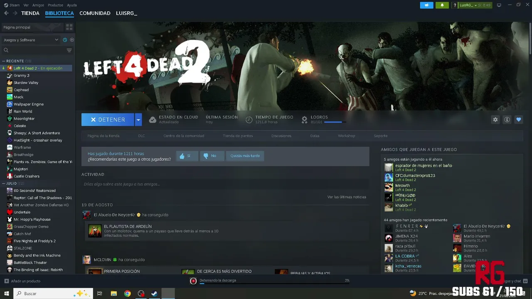The width and height of the screenshot is (532, 299).
Task: Go to Página principal in the sidebar
Action: pos(32,27)
